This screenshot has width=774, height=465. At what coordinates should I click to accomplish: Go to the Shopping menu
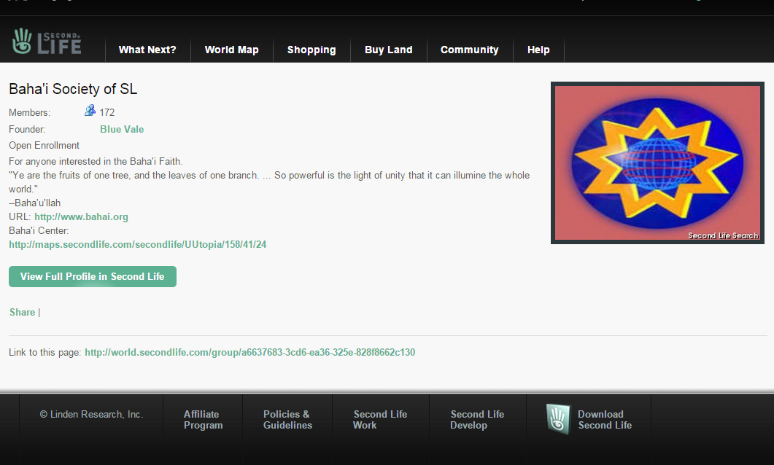pos(311,50)
